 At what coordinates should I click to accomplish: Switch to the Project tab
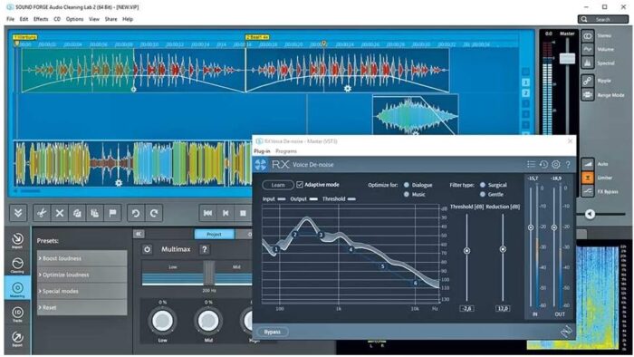pos(215,234)
